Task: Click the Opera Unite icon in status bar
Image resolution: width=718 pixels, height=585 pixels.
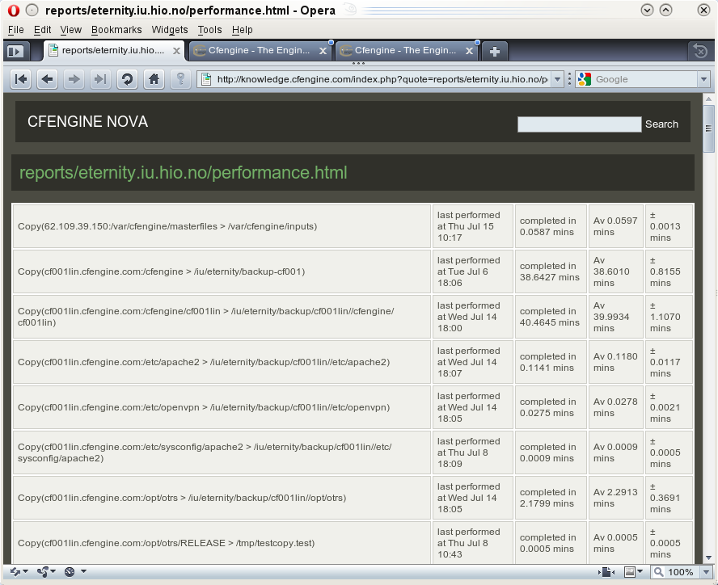Action: [x=43, y=572]
